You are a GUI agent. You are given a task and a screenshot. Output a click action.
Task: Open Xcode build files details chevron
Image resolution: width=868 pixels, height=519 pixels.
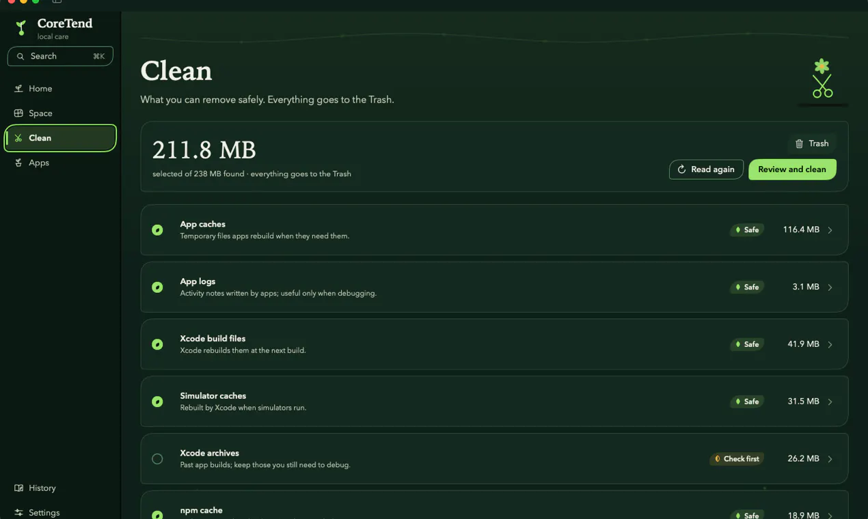click(x=830, y=345)
